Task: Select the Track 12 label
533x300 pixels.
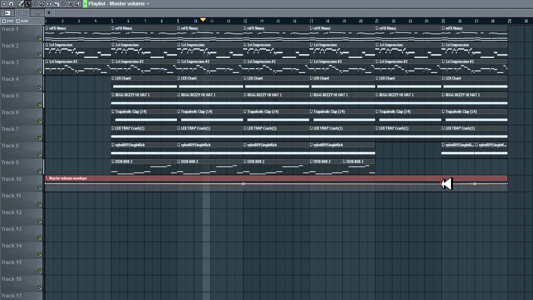Action: [x=11, y=212]
